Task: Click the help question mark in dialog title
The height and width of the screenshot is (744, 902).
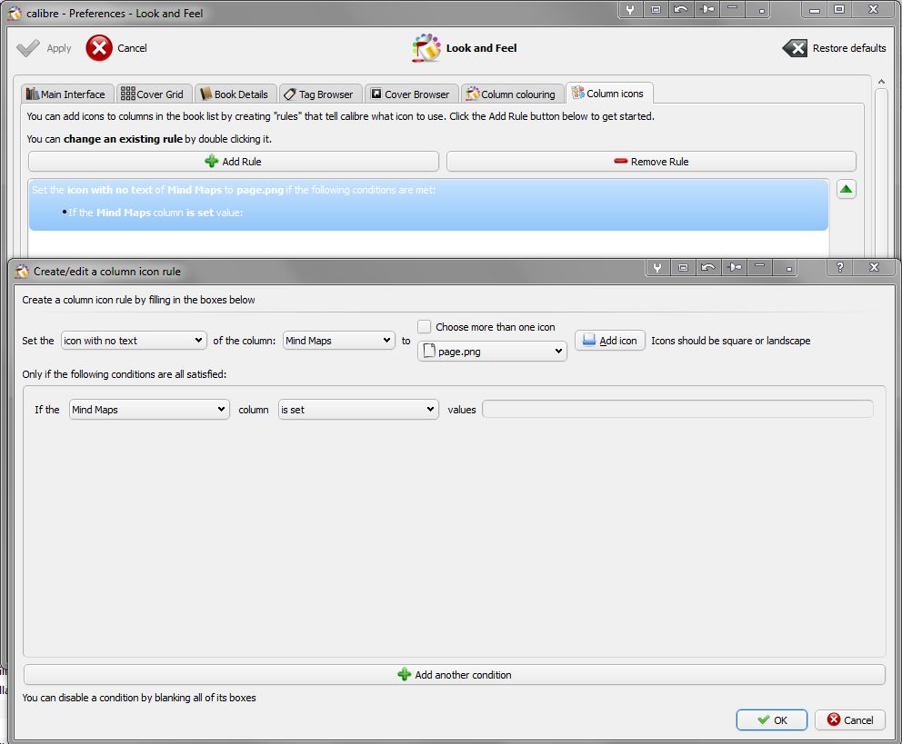Action: pos(840,267)
